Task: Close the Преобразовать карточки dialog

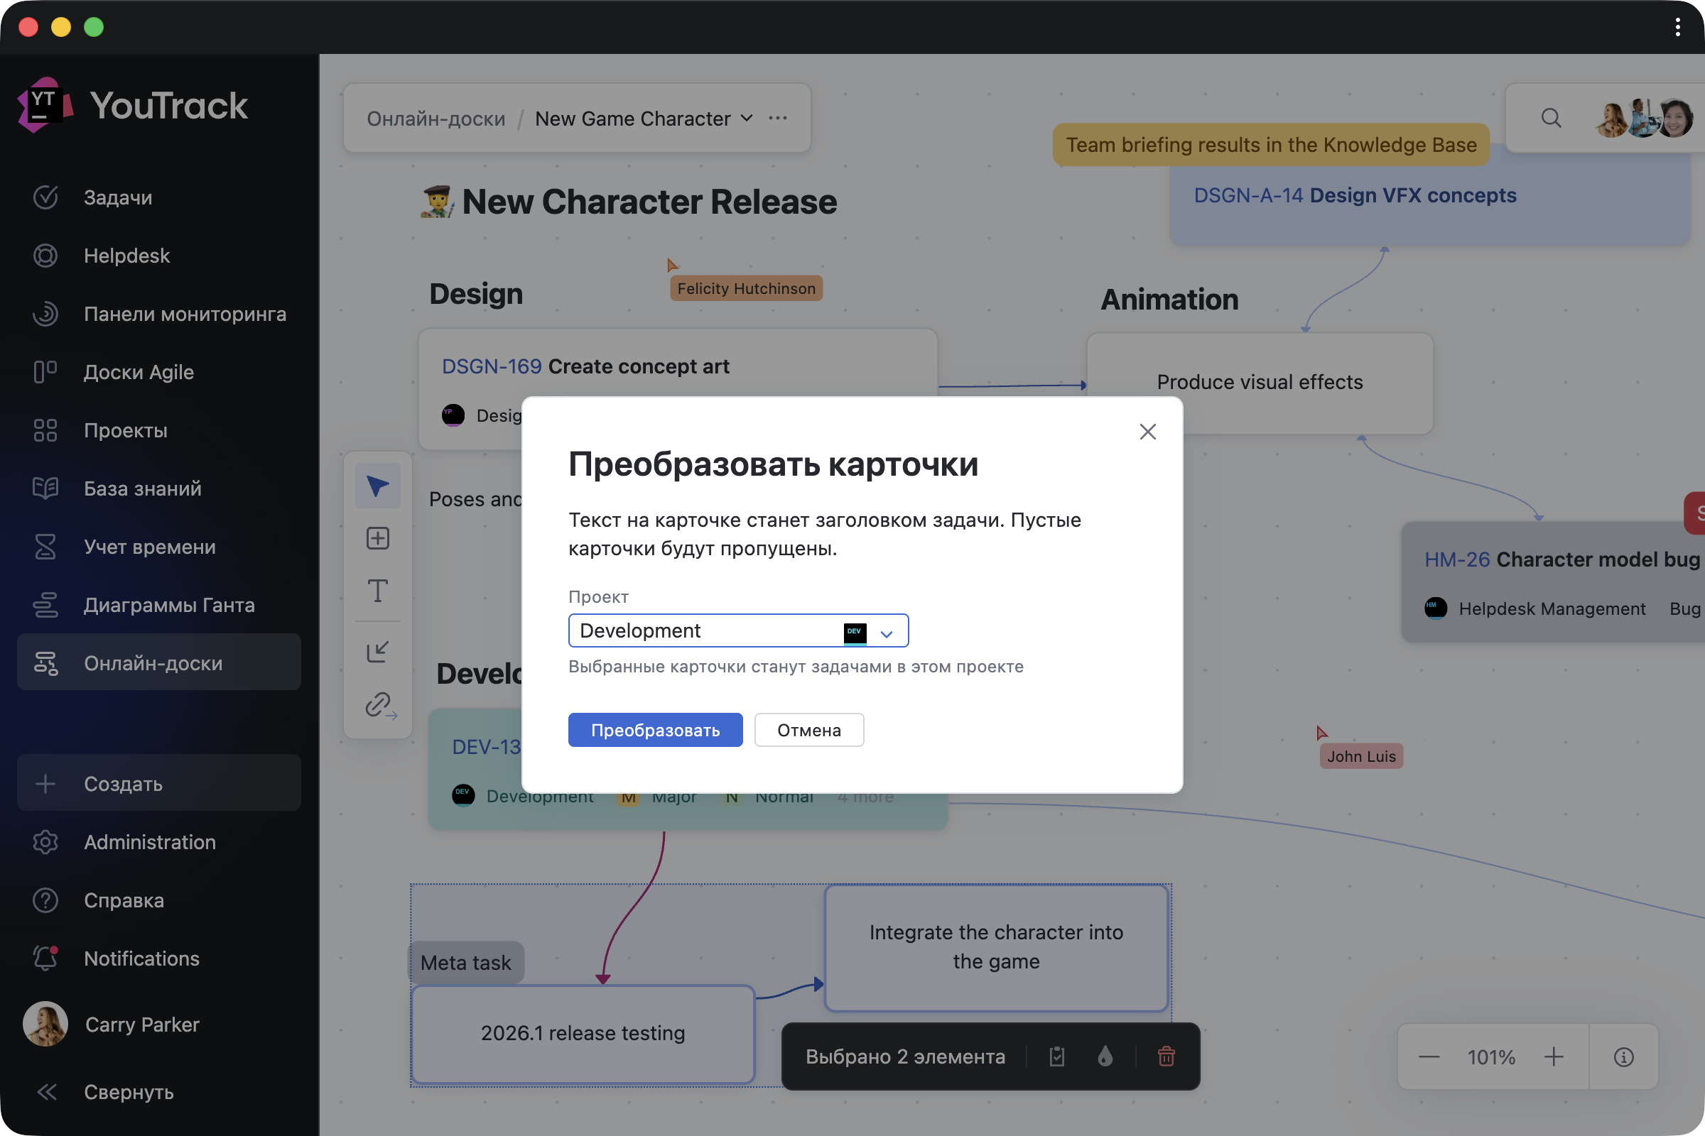Action: (1147, 432)
